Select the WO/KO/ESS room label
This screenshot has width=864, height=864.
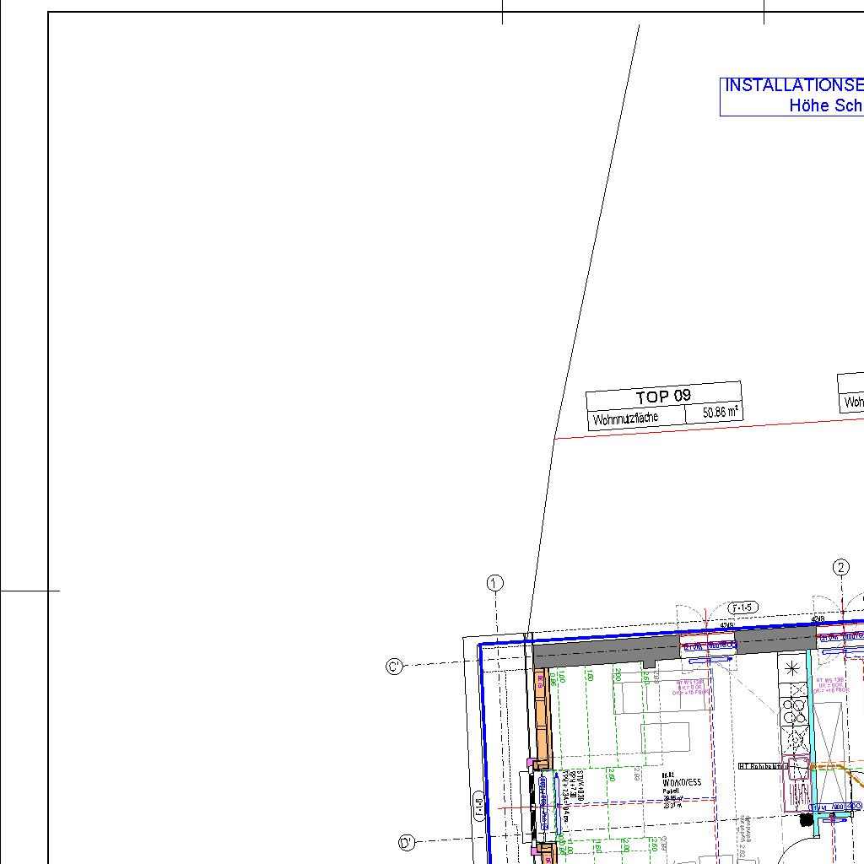(682, 783)
